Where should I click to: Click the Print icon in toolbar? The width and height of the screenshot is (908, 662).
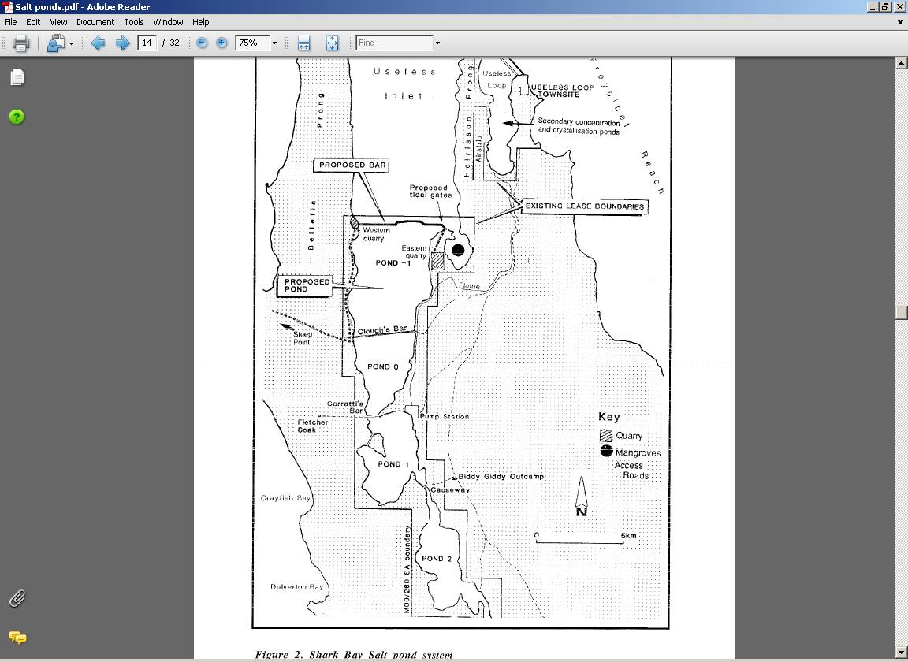coord(20,43)
